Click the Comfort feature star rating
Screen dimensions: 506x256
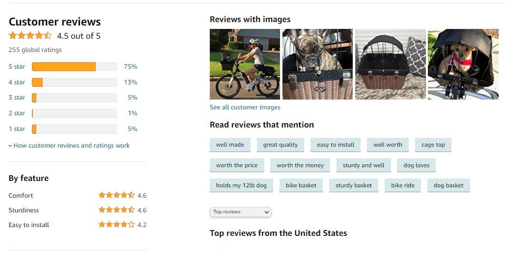[116, 195]
